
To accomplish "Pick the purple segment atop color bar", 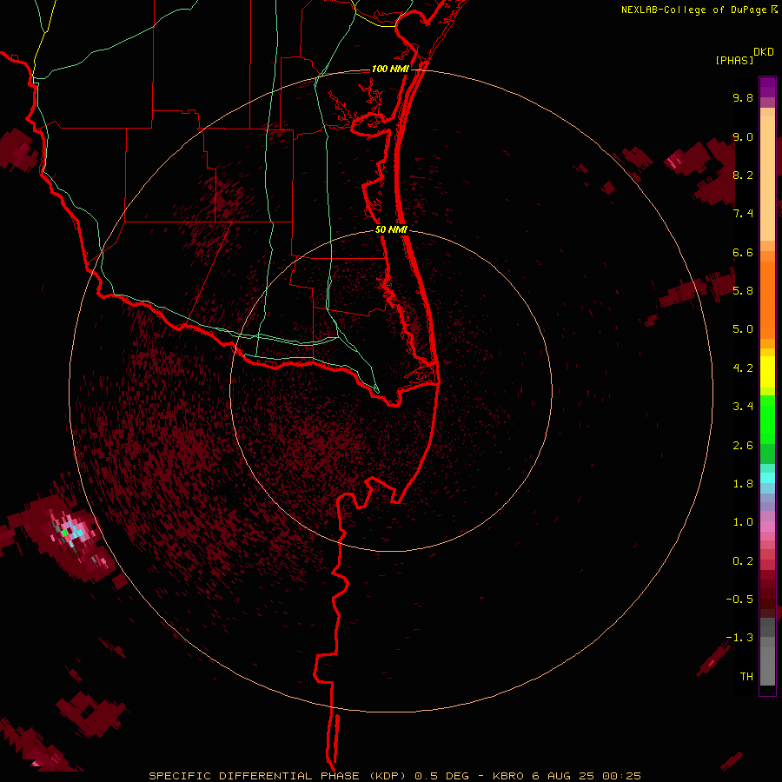I will [x=767, y=87].
